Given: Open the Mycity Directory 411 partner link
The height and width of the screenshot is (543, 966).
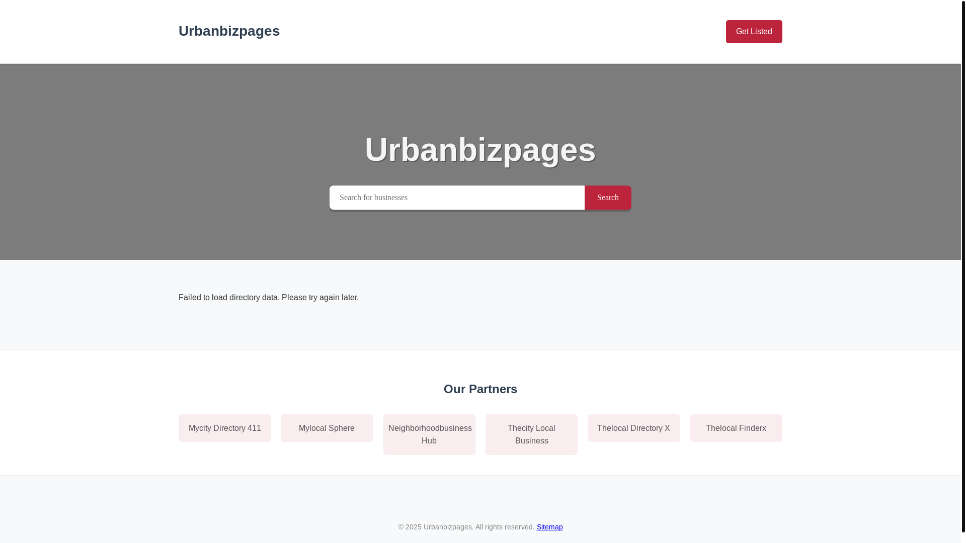Looking at the screenshot, I should (224, 428).
